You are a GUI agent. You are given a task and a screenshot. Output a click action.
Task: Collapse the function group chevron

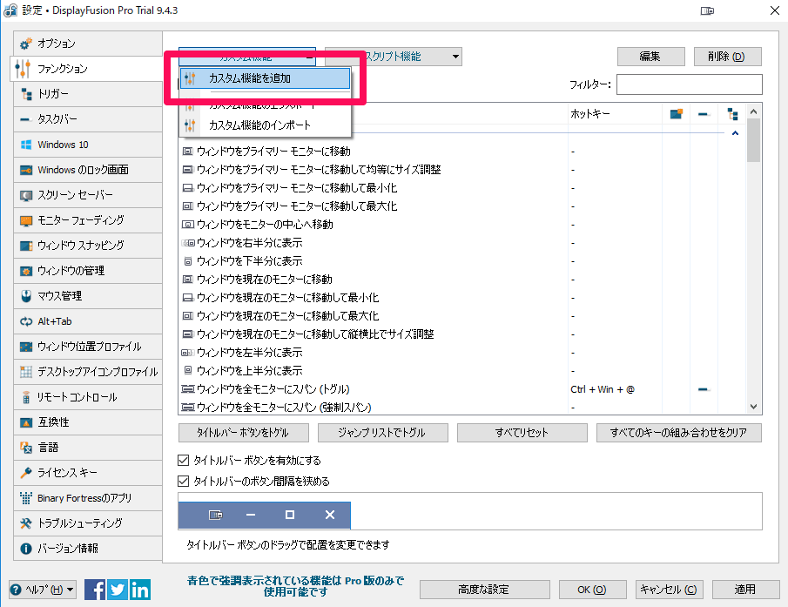click(x=735, y=133)
